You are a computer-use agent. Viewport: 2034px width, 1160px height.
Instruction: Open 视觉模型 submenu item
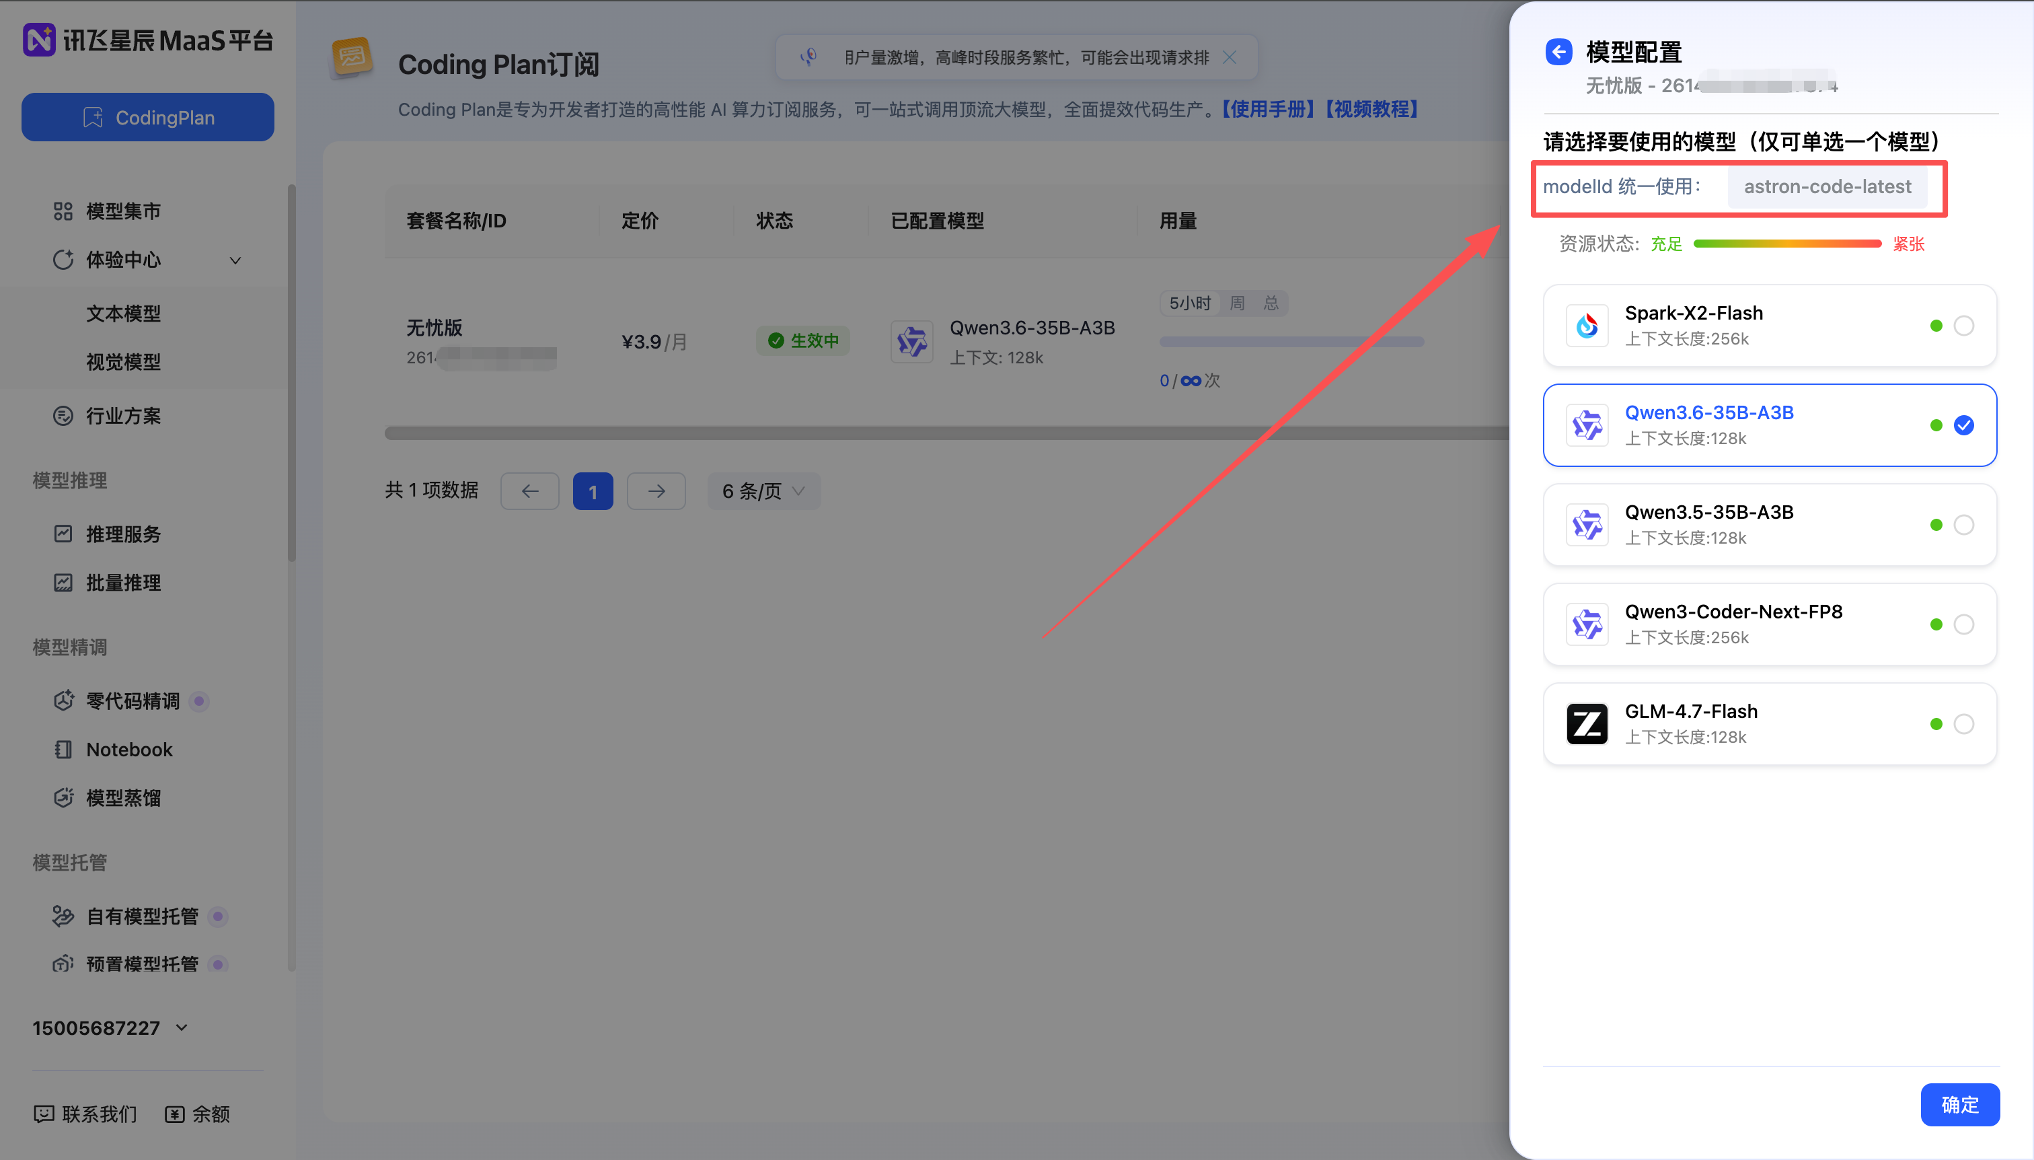pos(124,362)
